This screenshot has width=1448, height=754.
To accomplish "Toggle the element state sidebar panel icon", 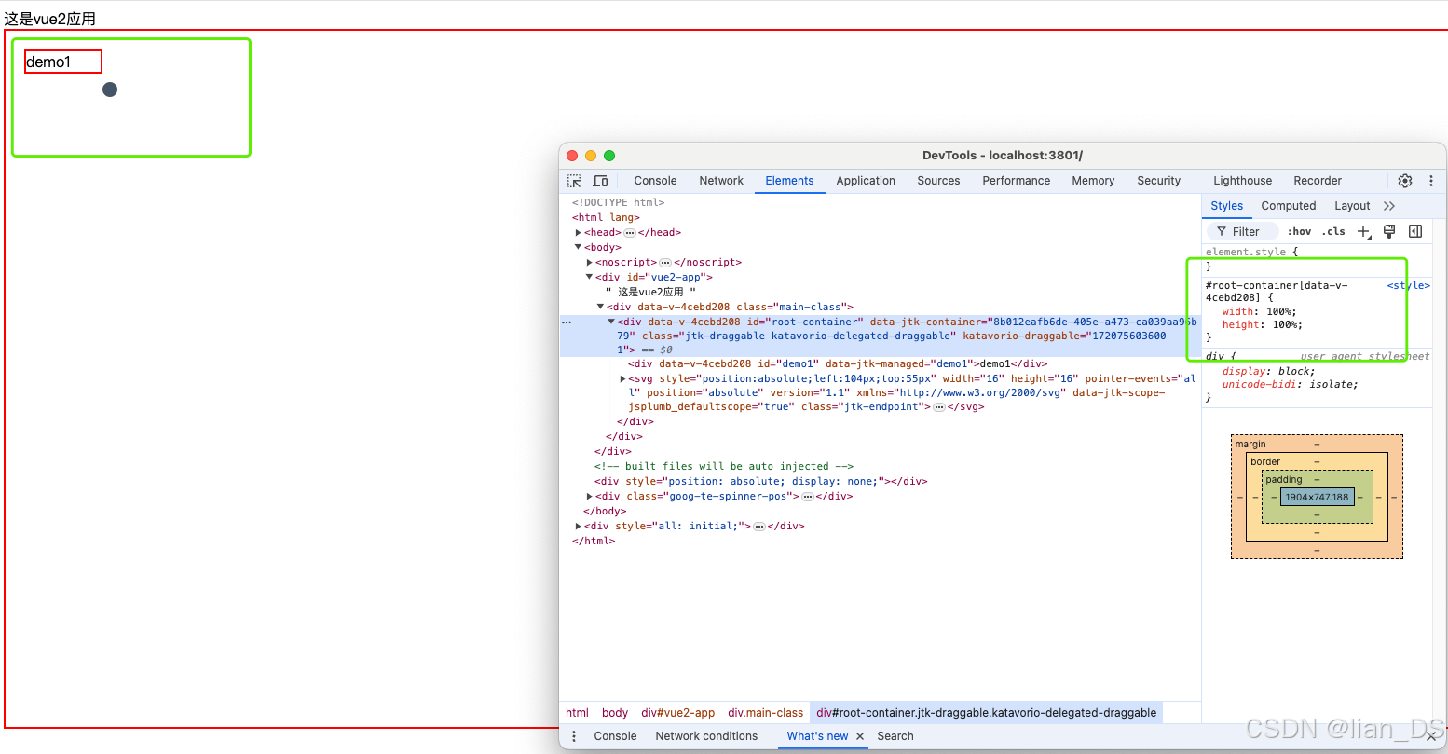I will (1415, 231).
